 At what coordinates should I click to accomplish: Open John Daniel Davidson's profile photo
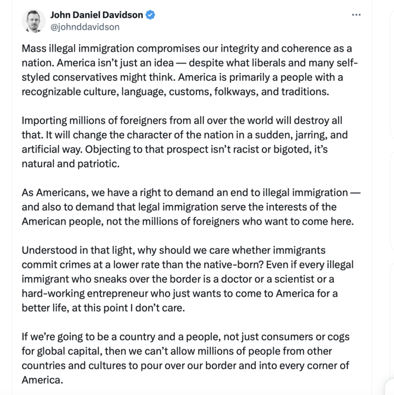[x=33, y=21]
